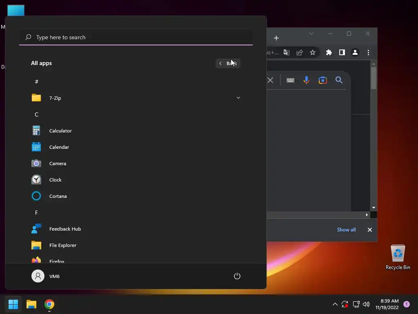418x314 pixels.
Task: Jump to the # letter header
Action: [x=36, y=81]
